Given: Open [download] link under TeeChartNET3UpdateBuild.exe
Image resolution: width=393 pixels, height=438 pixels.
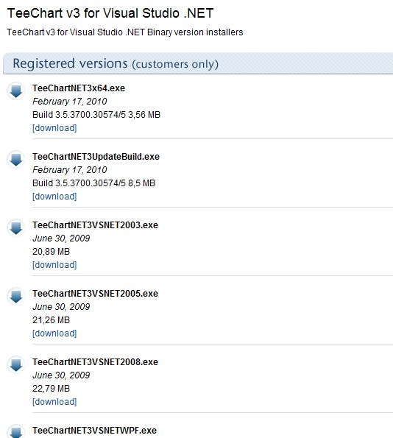Looking at the screenshot, I should 54,197.
